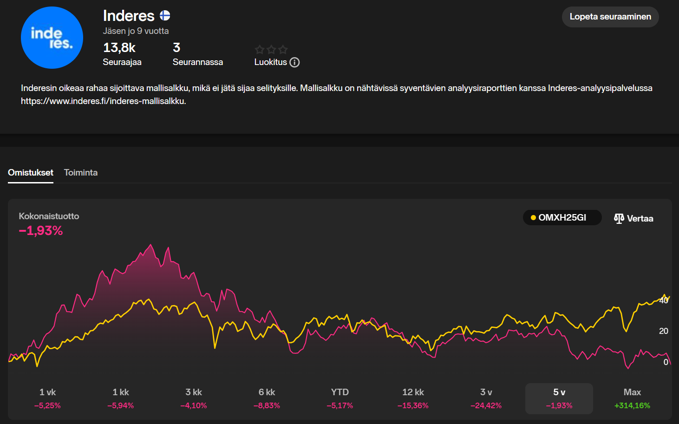Select the Max time range
Image resolution: width=679 pixels, height=424 pixels.
coord(632,398)
